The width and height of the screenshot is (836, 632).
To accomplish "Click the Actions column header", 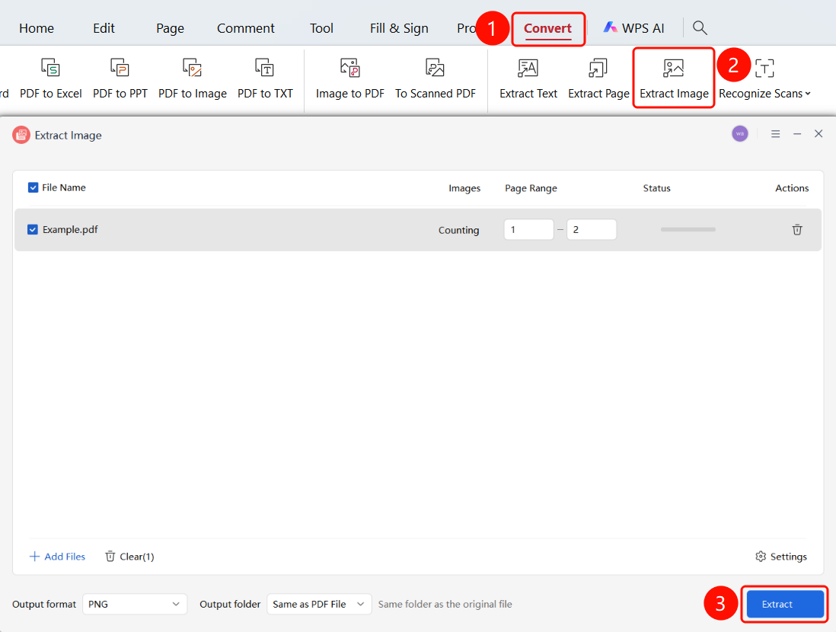I will [x=792, y=188].
